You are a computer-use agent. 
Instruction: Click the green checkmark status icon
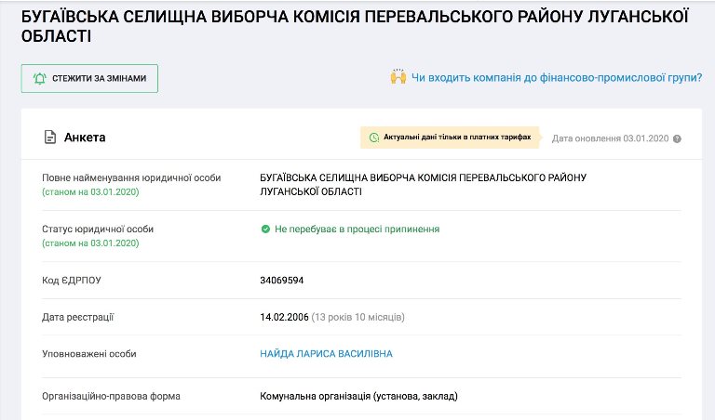[265, 230]
